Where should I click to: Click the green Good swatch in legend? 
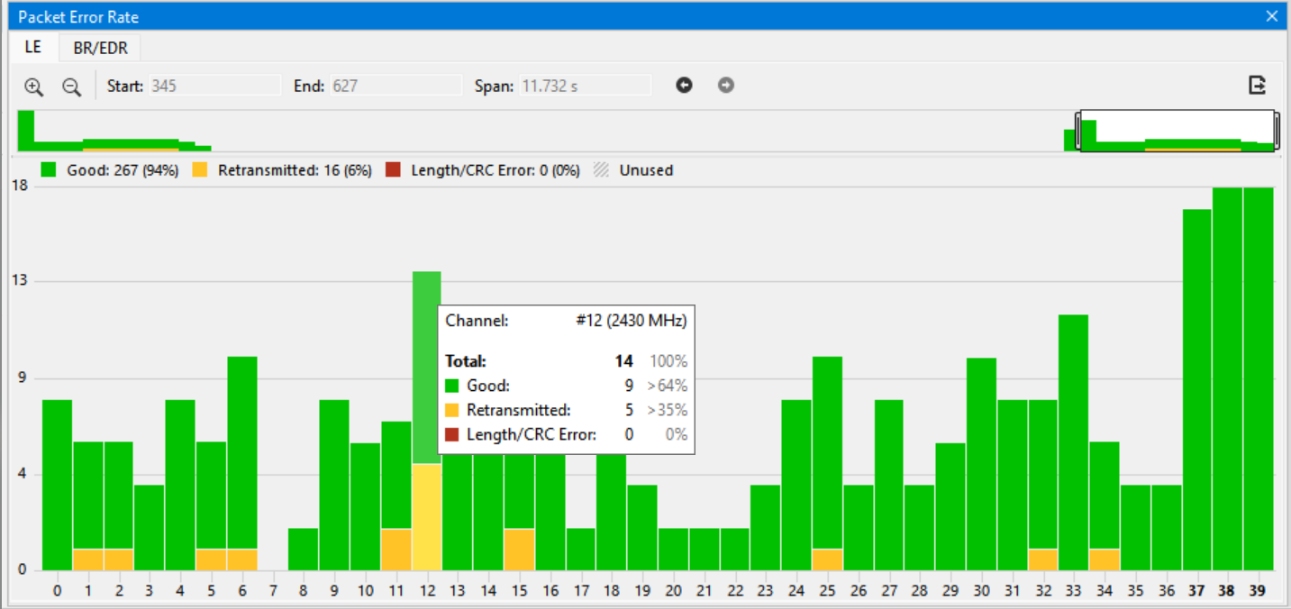(x=50, y=169)
